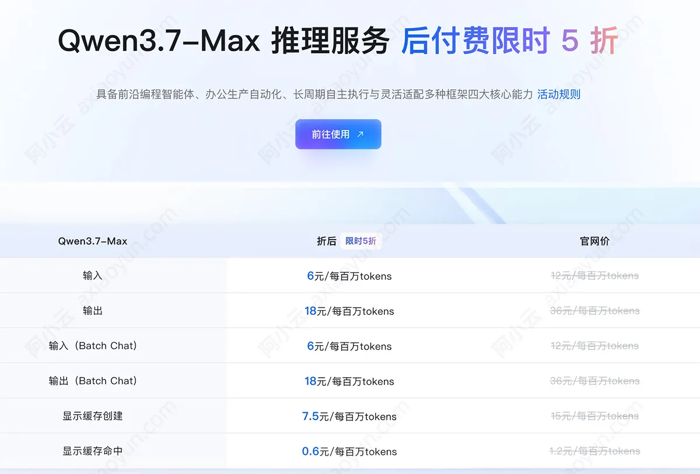700x474 pixels.
Task: Click the struck-through 15元/每百万tokens price
Action: (595, 416)
